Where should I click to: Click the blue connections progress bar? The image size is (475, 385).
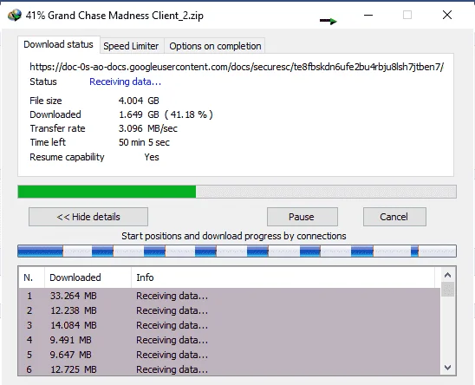(x=237, y=251)
